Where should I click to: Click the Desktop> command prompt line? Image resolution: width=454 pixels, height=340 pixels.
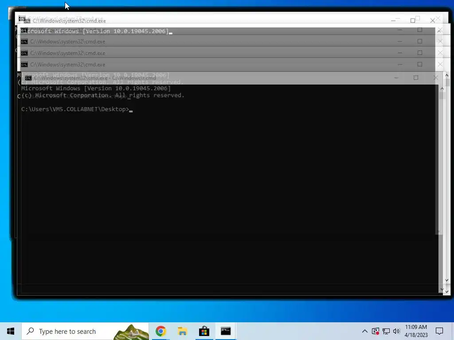[77, 109]
